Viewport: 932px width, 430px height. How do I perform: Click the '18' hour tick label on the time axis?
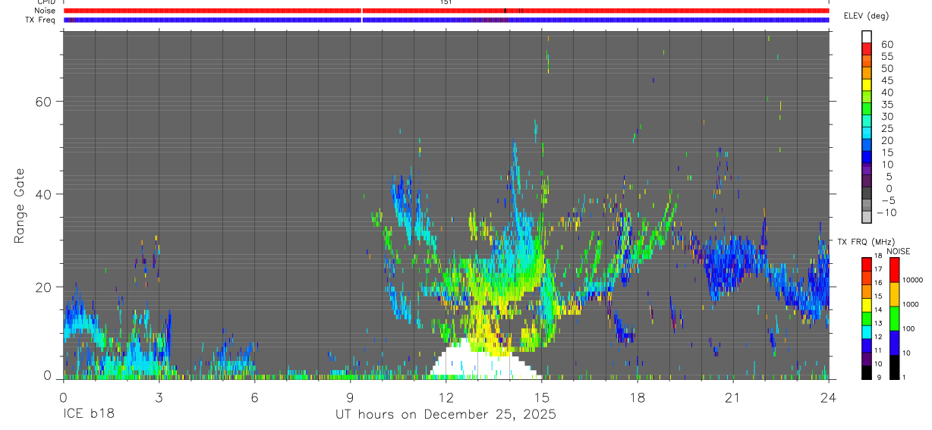(x=637, y=397)
